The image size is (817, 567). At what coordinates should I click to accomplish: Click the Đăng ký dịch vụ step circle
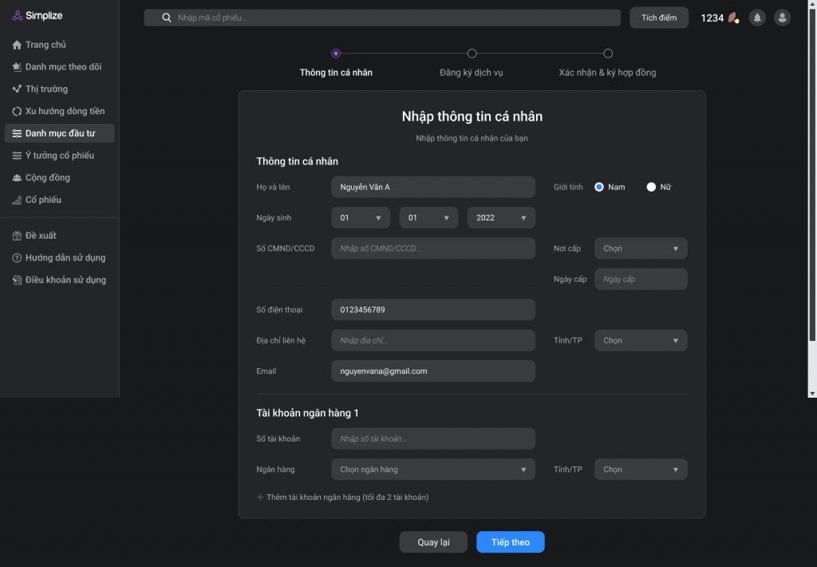tap(472, 54)
